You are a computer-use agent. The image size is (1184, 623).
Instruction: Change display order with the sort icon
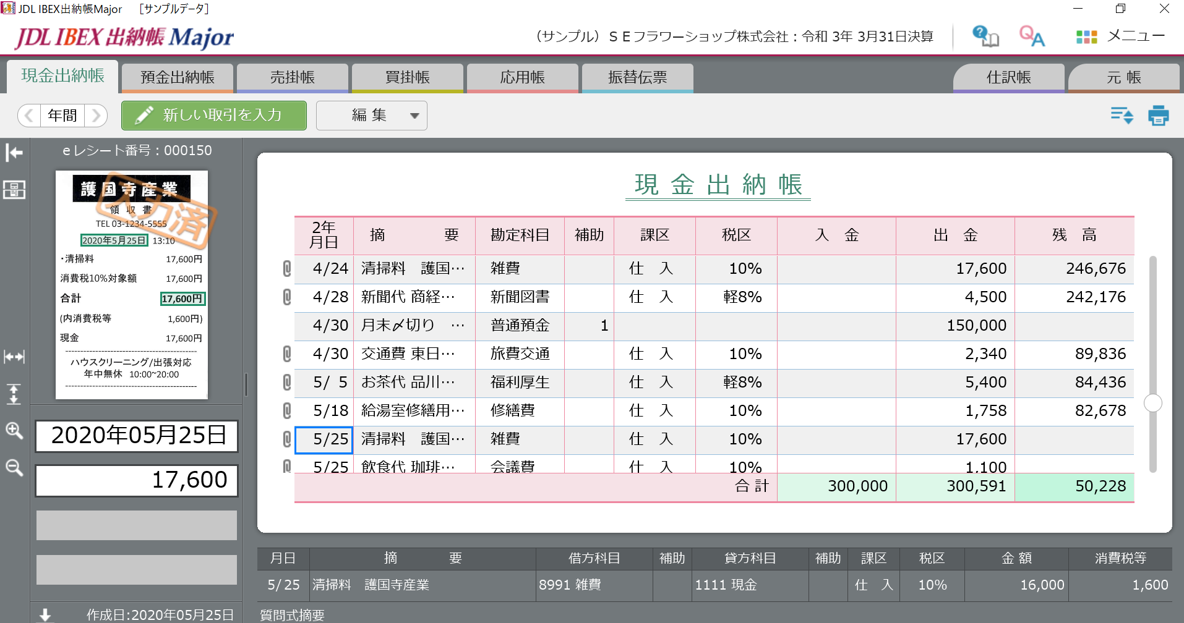pos(1121,115)
